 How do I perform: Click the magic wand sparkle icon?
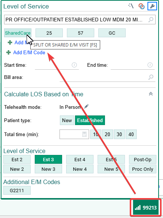131,6
